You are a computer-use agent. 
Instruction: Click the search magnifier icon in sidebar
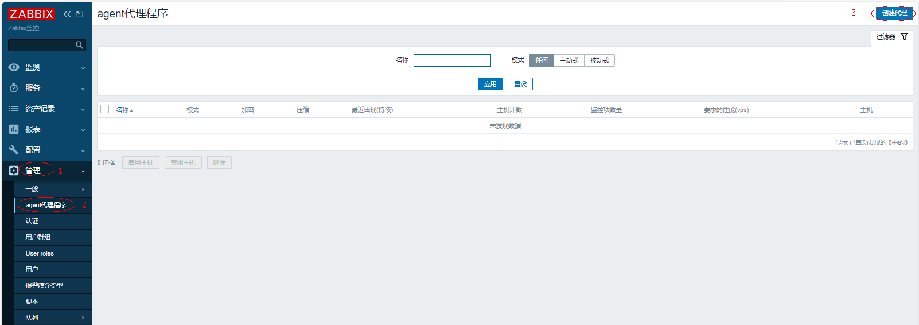(x=80, y=45)
